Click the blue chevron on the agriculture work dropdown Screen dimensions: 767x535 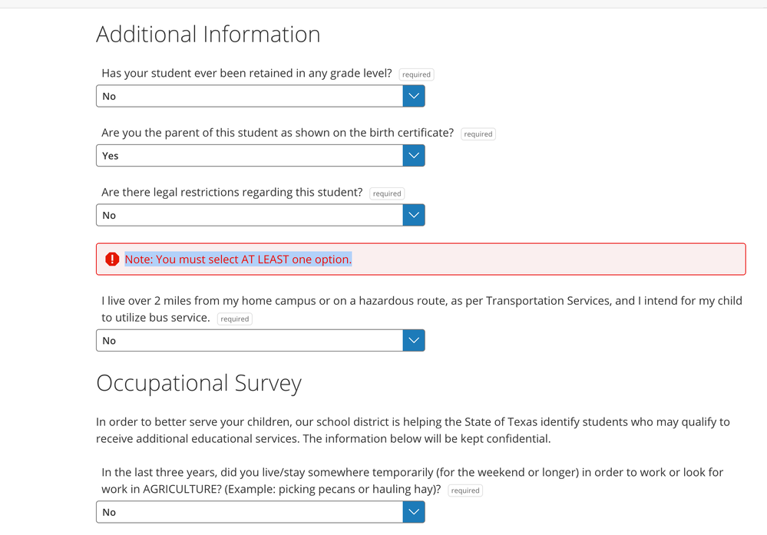tap(413, 512)
